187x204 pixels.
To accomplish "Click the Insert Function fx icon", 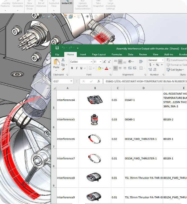I will pos(99,81).
